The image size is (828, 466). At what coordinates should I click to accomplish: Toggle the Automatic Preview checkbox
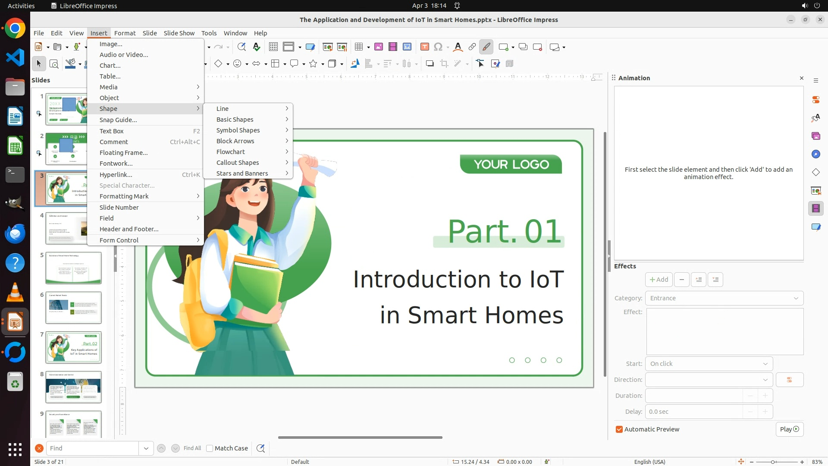click(619, 429)
